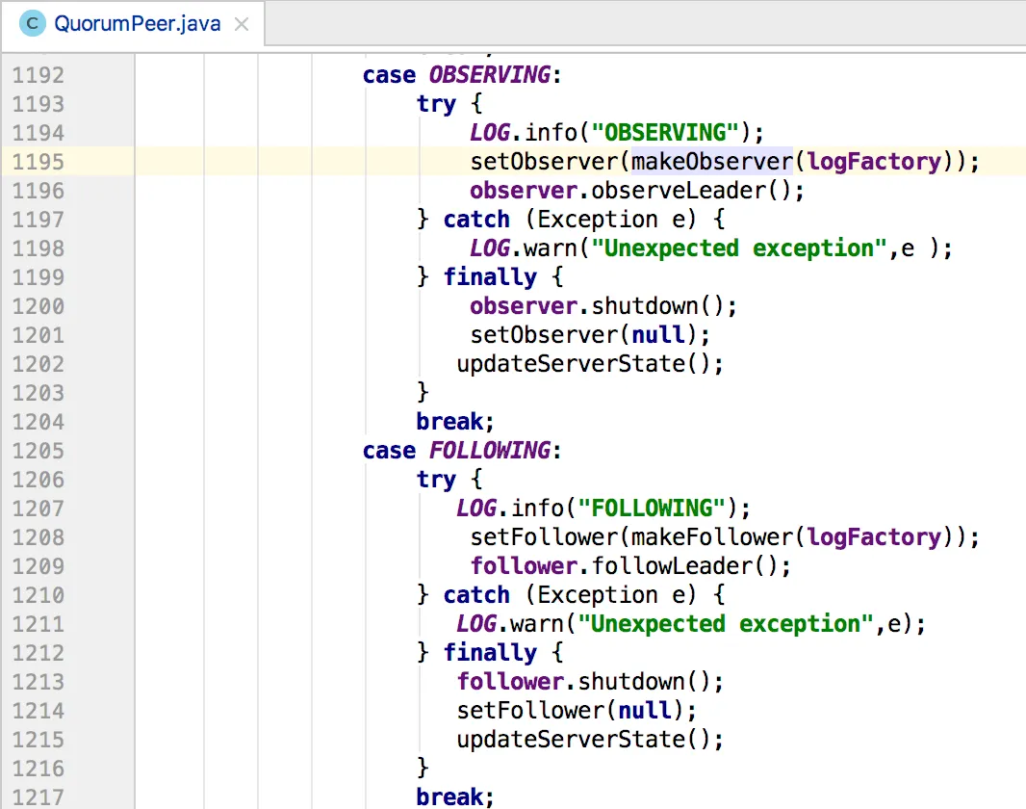Click the QuorumPeer.java tab
Screen dimensions: 1026x809
click(x=136, y=23)
